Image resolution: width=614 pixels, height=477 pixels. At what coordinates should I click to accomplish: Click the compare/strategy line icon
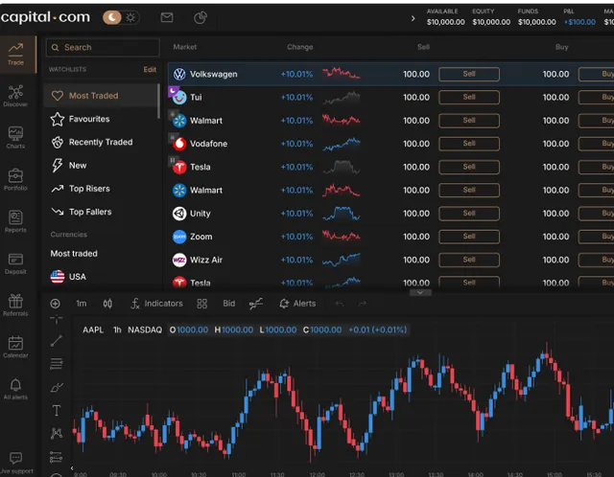(256, 304)
